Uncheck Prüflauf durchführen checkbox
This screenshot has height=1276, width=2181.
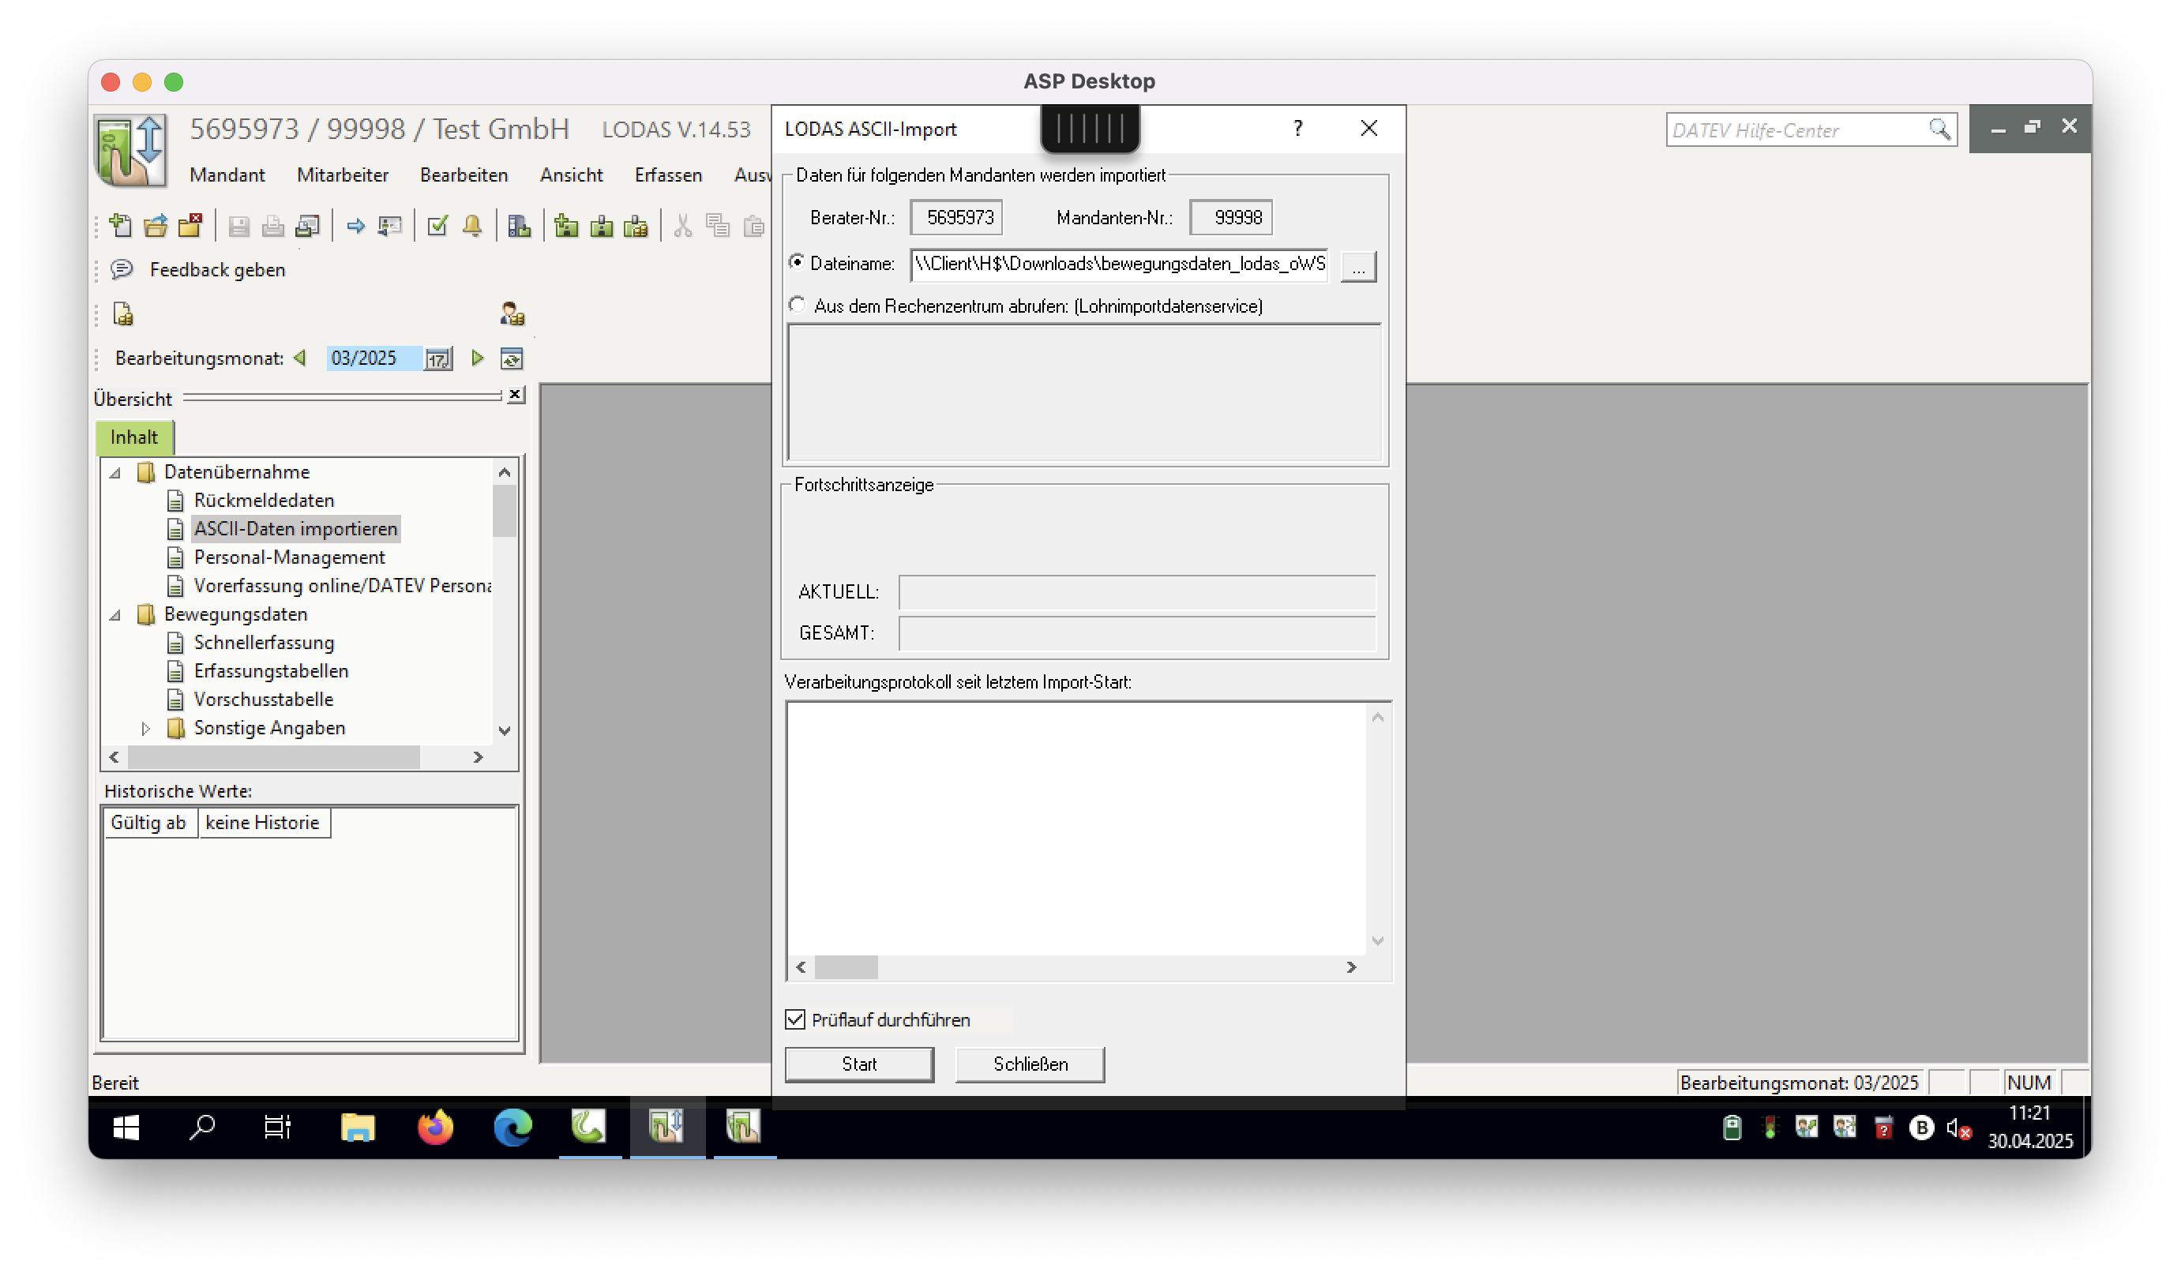click(795, 1019)
